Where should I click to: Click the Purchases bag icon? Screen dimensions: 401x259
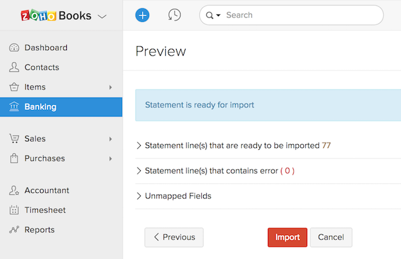pos(14,158)
